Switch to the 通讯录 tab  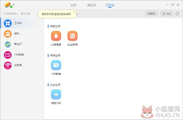(x=91, y=5)
